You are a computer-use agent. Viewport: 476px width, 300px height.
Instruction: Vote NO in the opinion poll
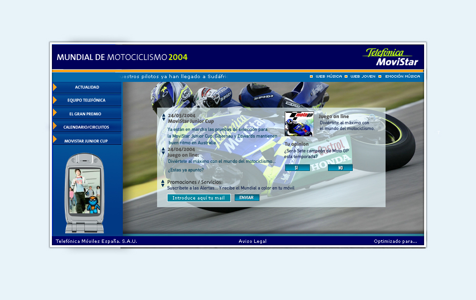340,168
